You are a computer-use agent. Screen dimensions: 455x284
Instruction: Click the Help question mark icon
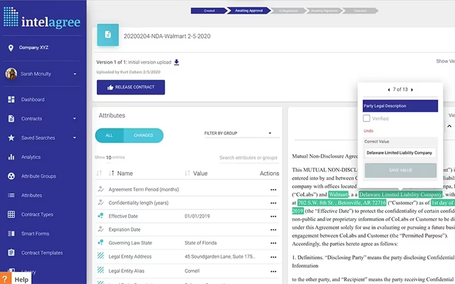[5, 279]
